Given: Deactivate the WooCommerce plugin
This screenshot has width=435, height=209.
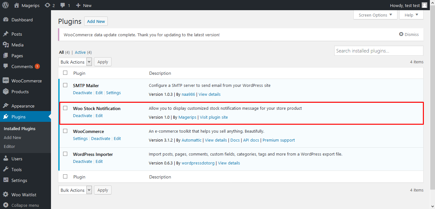Looking at the screenshot, I should coord(101,139).
